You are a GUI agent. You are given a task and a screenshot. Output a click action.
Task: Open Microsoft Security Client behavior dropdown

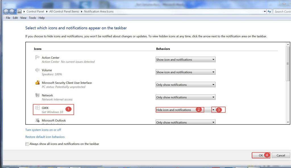pos(185,85)
